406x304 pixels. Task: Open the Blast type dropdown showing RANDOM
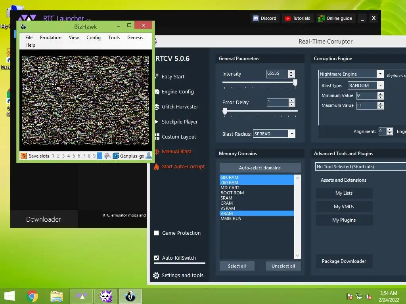380,85
